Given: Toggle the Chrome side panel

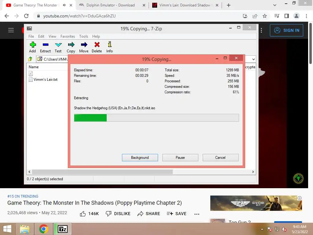Looking at the screenshot, I should click(287, 16).
